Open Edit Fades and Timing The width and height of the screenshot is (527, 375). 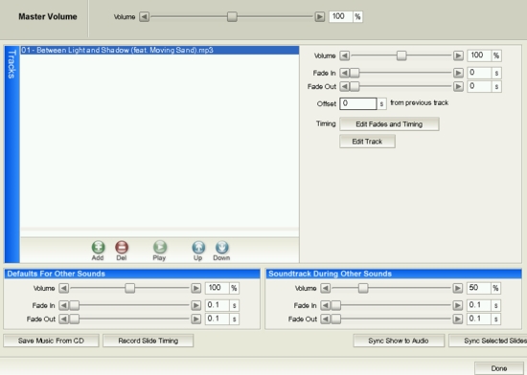coord(389,124)
